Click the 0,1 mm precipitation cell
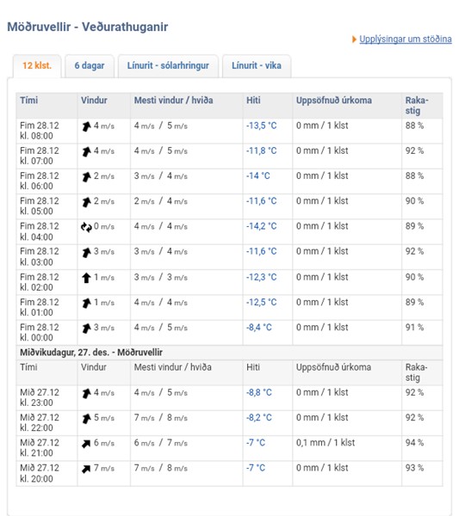The height and width of the screenshot is (516, 459). pyautogui.click(x=326, y=443)
